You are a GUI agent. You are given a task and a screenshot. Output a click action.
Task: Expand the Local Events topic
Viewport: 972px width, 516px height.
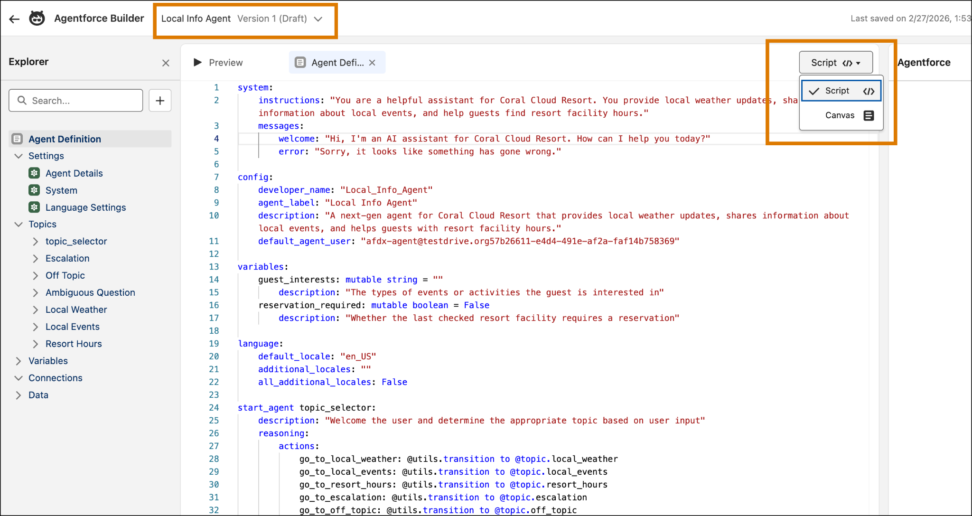click(x=36, y=327)
